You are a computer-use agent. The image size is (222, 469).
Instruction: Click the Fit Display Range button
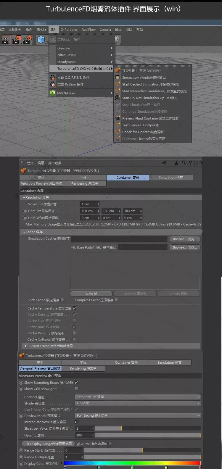pos(48,444)
